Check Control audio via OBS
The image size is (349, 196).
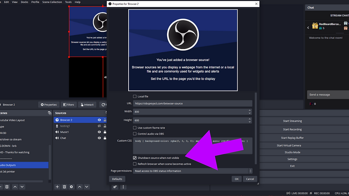135,134
